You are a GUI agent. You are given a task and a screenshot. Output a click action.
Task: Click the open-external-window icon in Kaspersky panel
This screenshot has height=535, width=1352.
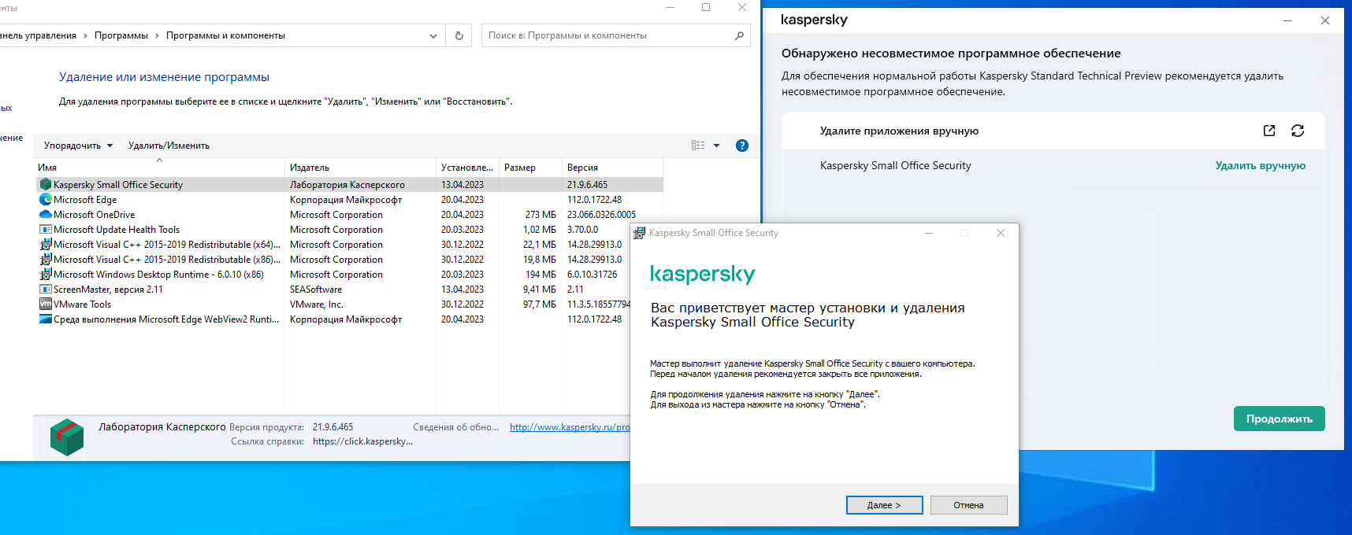click(1269, 131)
